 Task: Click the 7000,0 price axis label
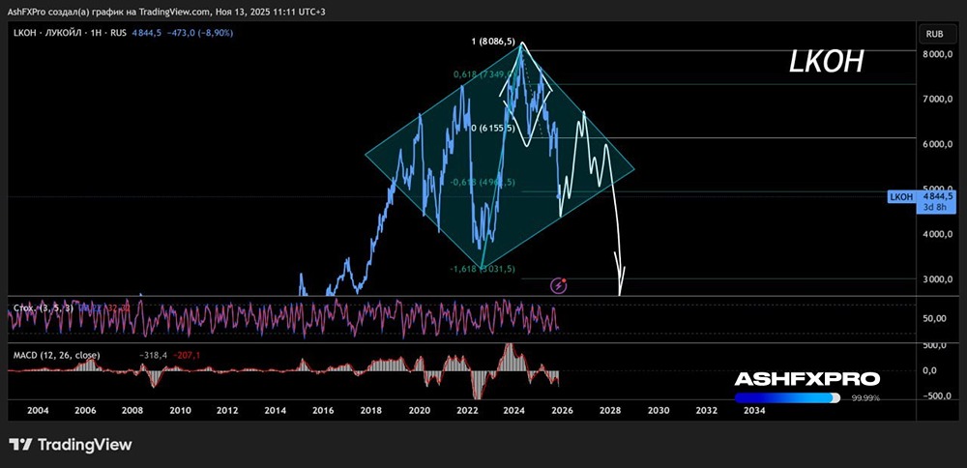(x=937, y=100)
